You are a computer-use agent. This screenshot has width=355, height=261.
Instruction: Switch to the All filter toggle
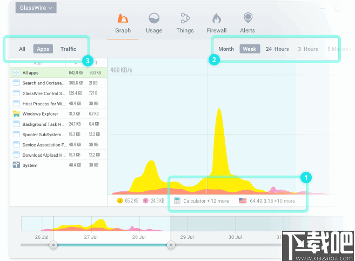pyautogui.click(x=22, y=49)
